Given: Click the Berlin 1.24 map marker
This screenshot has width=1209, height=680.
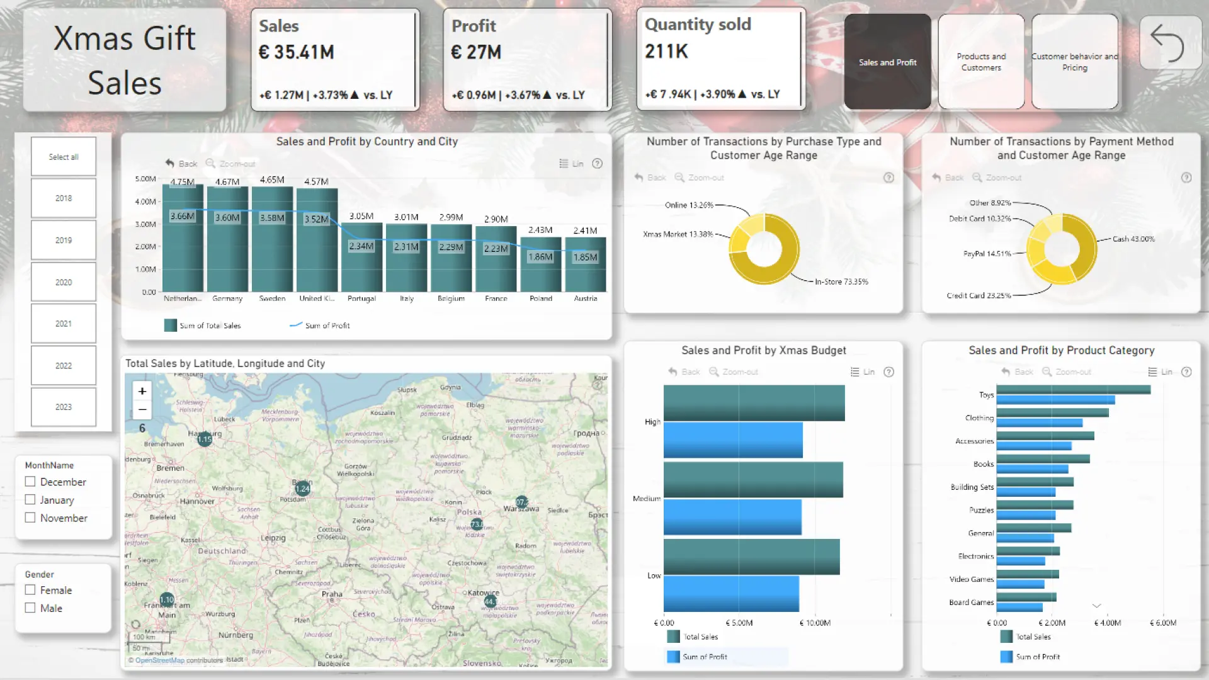Looking at the screenshot, I should 302,487.
